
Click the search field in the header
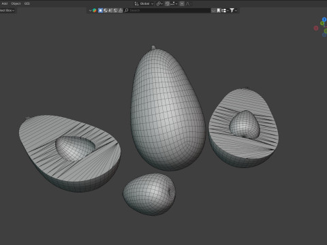(168, 10)
